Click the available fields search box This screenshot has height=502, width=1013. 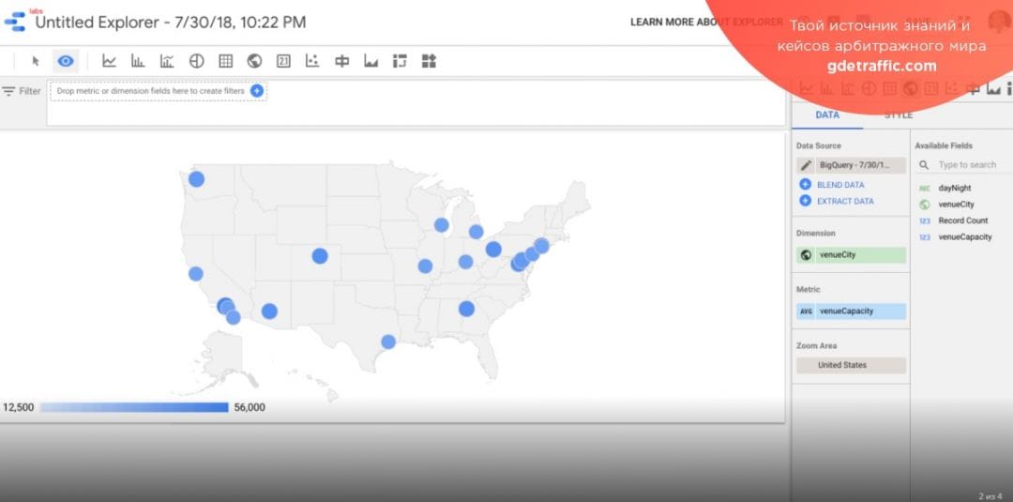point(966,165)
